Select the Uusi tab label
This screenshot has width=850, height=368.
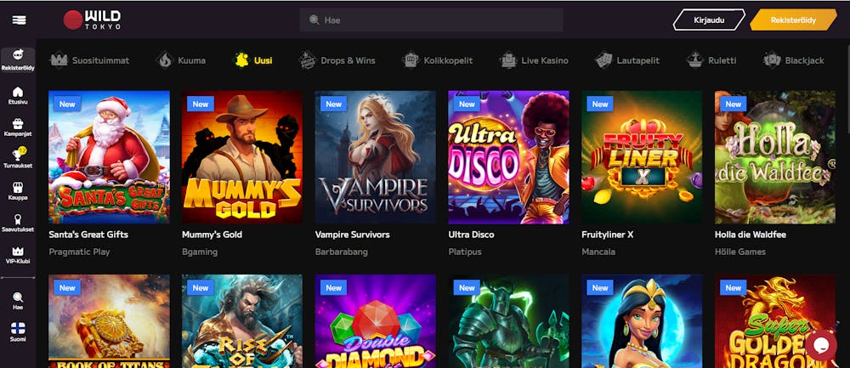[x=263, y=60]
